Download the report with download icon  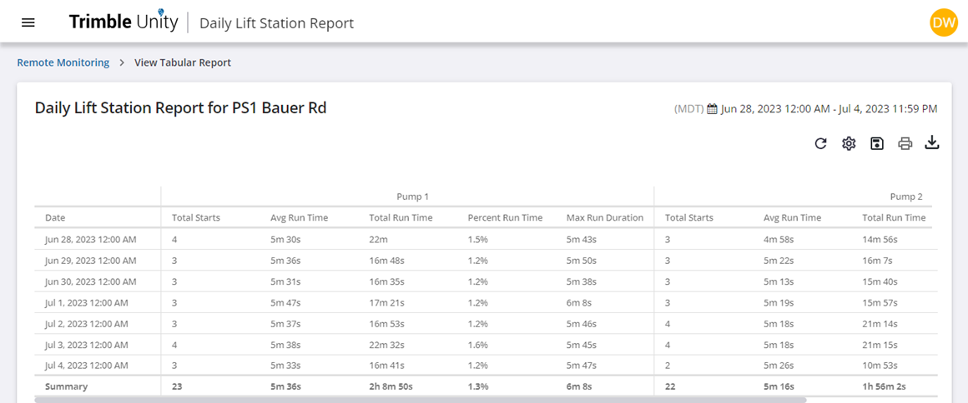coord(932,143)
